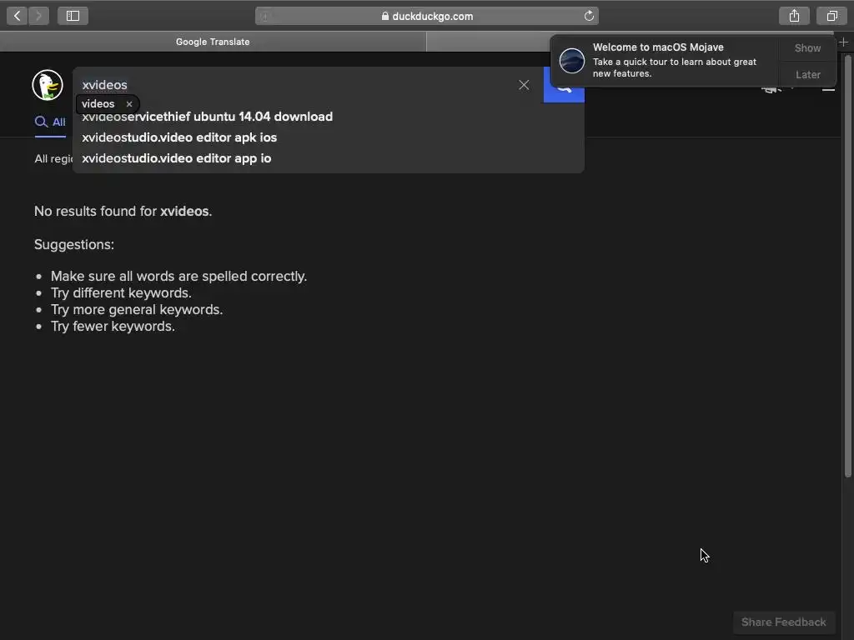Switch to the Google Translate tab
Screen dimensions: 854x640
click(213, 42)
